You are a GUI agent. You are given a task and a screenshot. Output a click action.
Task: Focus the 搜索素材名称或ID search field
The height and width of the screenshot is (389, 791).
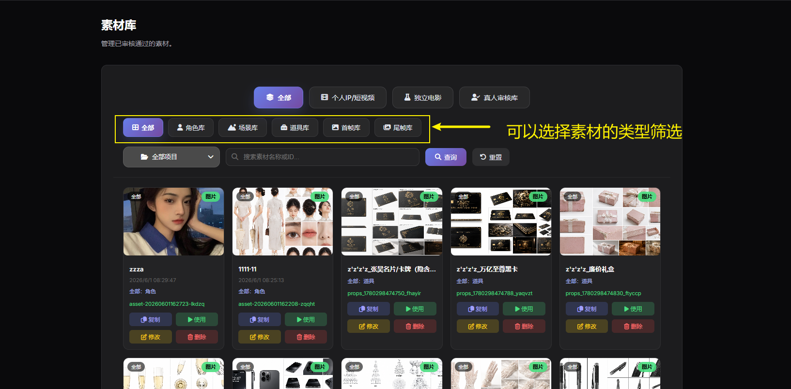coord(323,157)
